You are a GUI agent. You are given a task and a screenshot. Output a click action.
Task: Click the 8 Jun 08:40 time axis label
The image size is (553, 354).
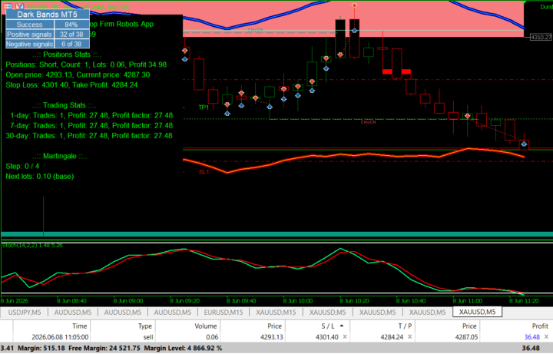click(x=71, y=301)
